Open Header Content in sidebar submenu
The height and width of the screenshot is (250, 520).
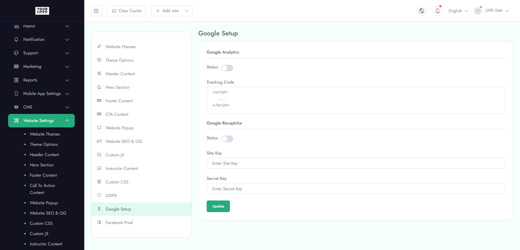coord(44,155)
